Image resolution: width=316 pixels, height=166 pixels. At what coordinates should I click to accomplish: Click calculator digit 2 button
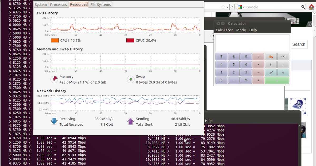tap(234, 72)
